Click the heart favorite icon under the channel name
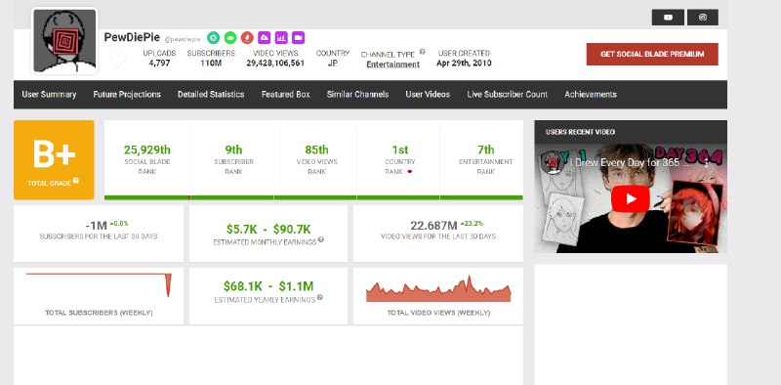This screenshot has width=781, height=385. point(118,61)
